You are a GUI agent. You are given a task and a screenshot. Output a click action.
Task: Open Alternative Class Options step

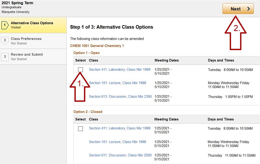32,25
